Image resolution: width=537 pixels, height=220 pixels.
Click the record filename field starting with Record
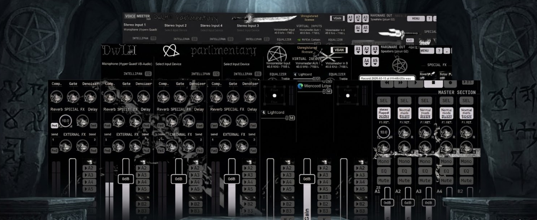click(387, 78)
